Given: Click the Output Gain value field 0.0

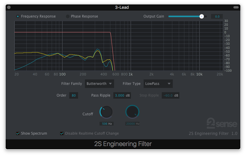Looking at the screenshot, I should [217, 16].
